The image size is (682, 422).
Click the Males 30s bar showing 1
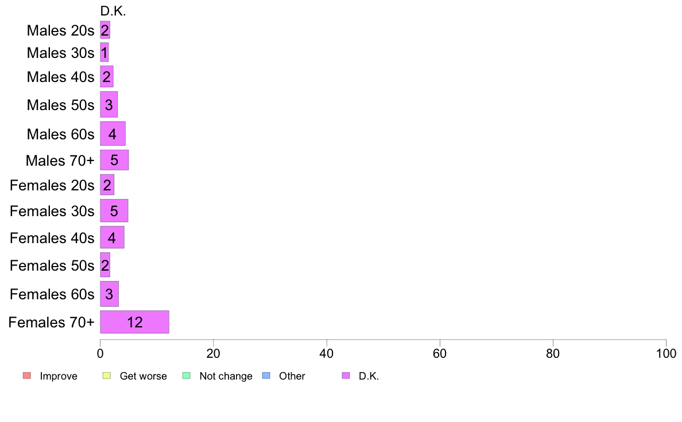point(104,53)
